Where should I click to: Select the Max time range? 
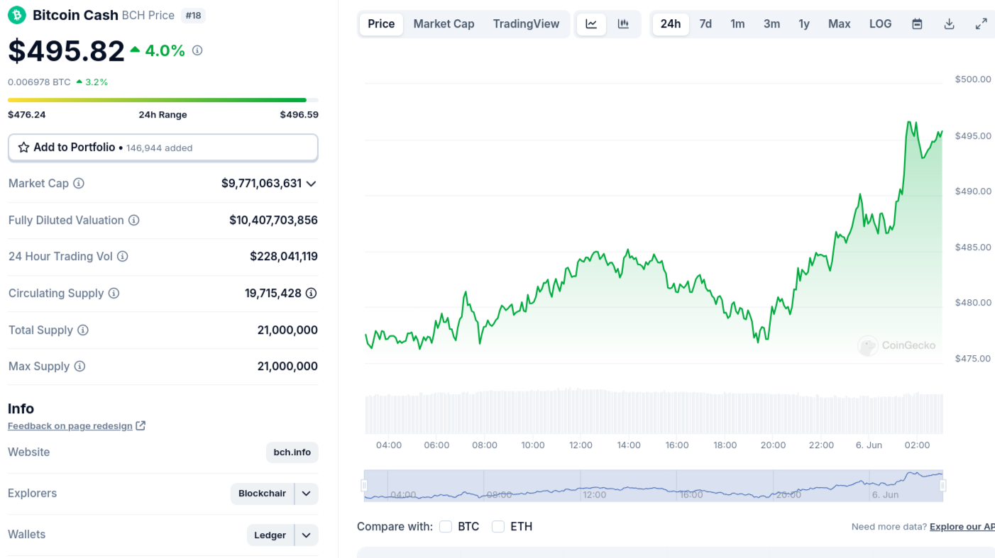pyautogui.click(x=839, y=23)
